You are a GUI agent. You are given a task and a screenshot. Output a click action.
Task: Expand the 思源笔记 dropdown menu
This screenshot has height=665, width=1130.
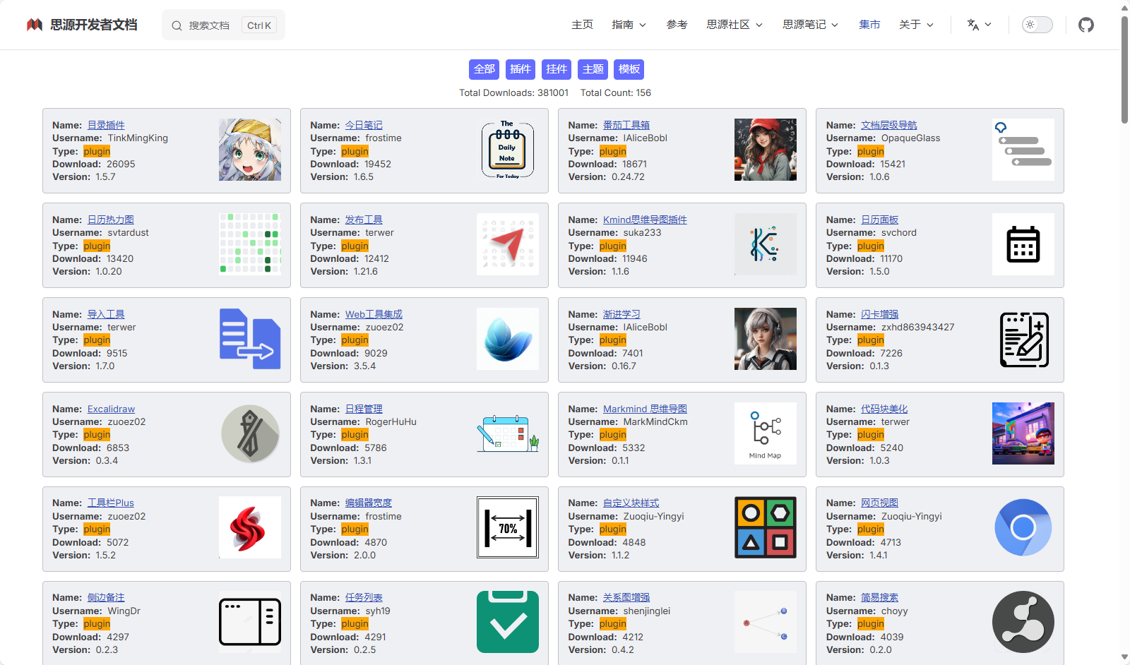[811, 25]
